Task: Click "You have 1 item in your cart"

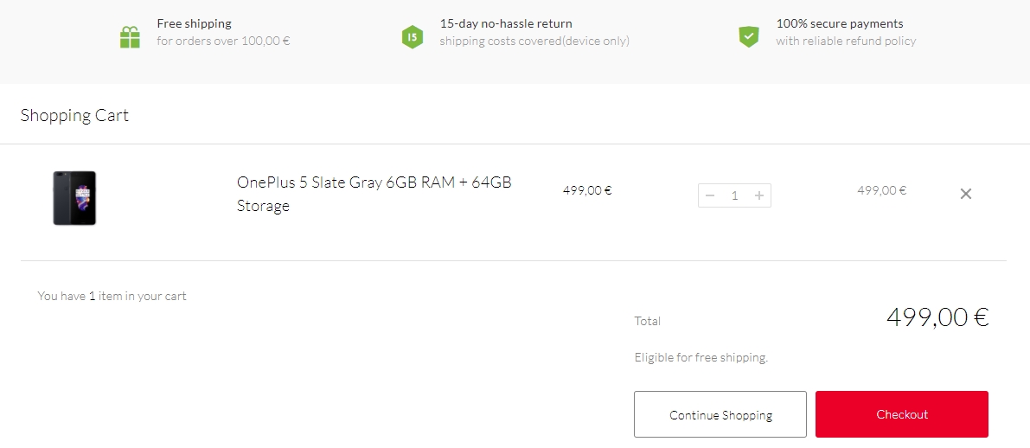Action: (112, 296)
